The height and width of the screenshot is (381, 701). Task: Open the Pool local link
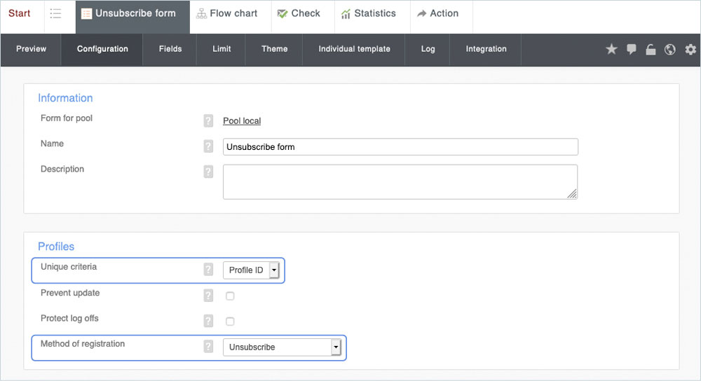[242, 121]
